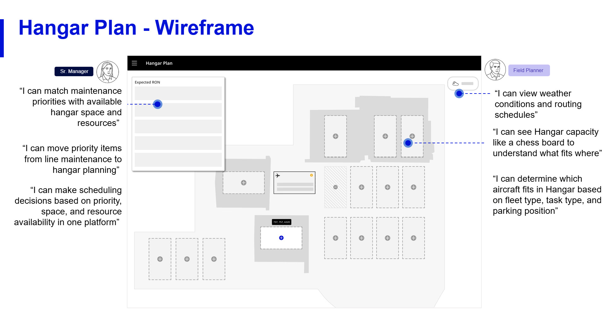Screen dimensions: 608x313
Task: Click the gray status bar beside the cloud icon
Action: [x=467, y=83]
